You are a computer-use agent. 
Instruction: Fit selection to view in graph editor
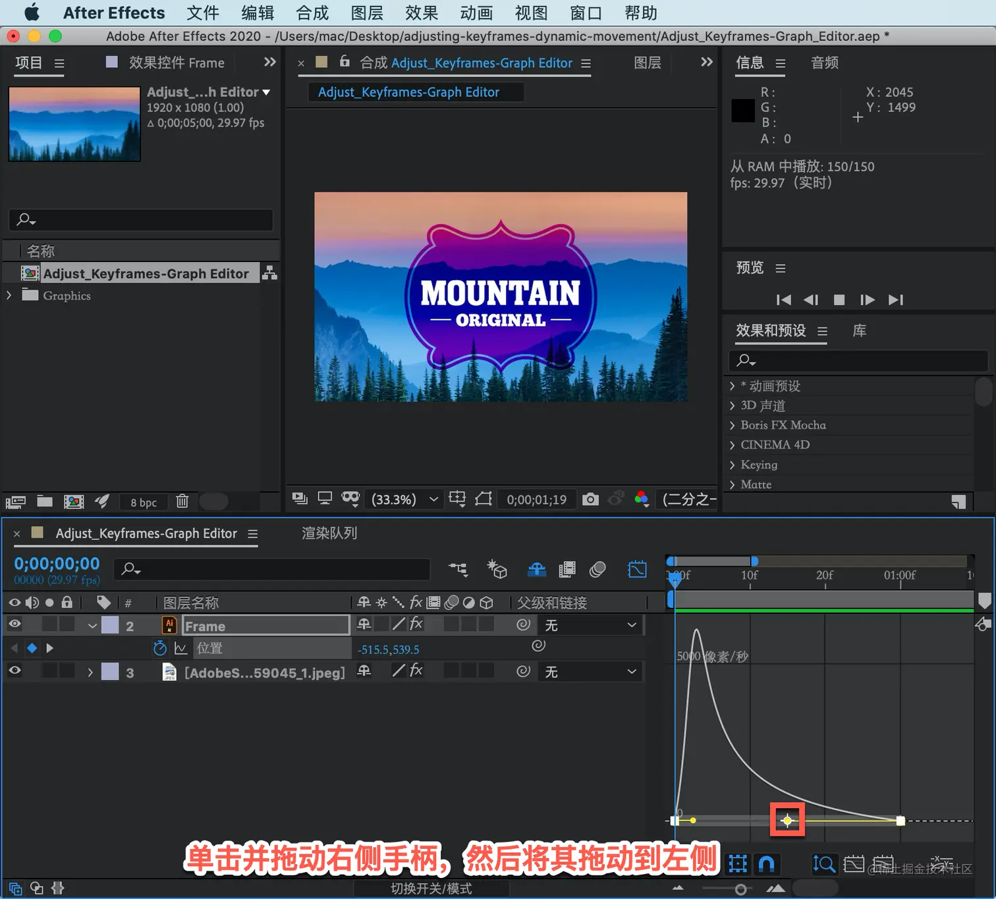point(854,863)
